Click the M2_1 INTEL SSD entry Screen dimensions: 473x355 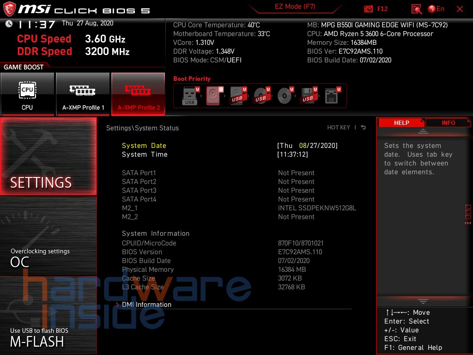tap(239, 208)
